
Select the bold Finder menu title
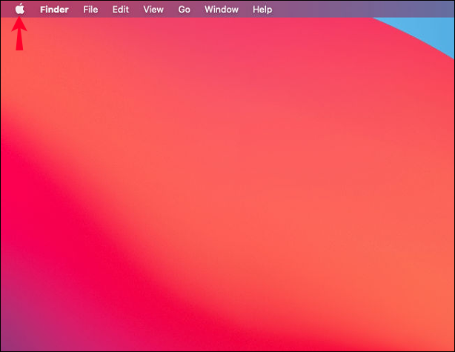point(54,10)
